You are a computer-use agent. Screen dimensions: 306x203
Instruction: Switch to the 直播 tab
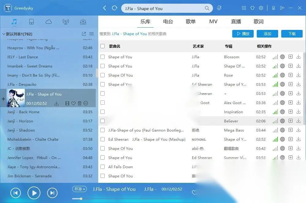236,21
